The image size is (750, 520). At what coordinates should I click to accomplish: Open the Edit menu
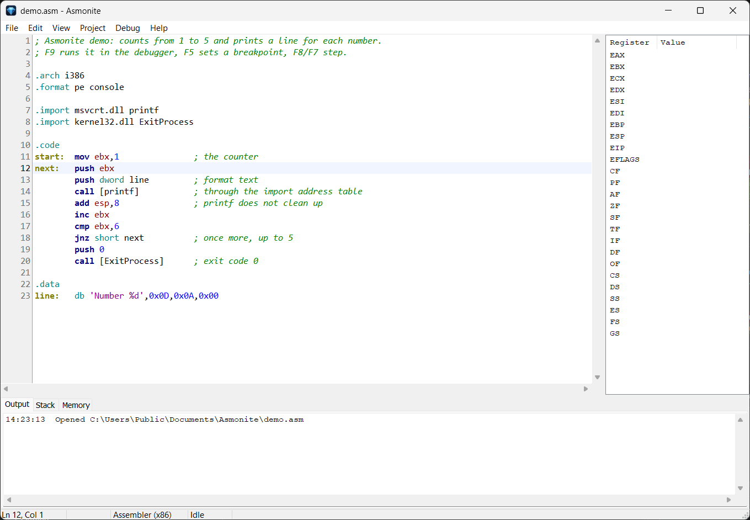[35, 28]
